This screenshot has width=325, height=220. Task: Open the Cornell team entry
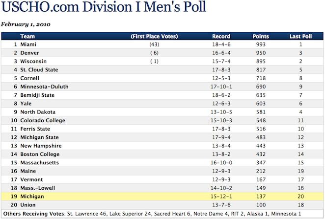[x=30, y=78]
